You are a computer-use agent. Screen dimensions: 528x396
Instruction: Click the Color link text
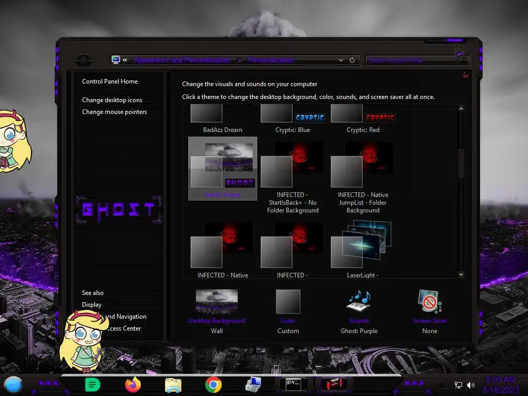[x=288, y=321]
